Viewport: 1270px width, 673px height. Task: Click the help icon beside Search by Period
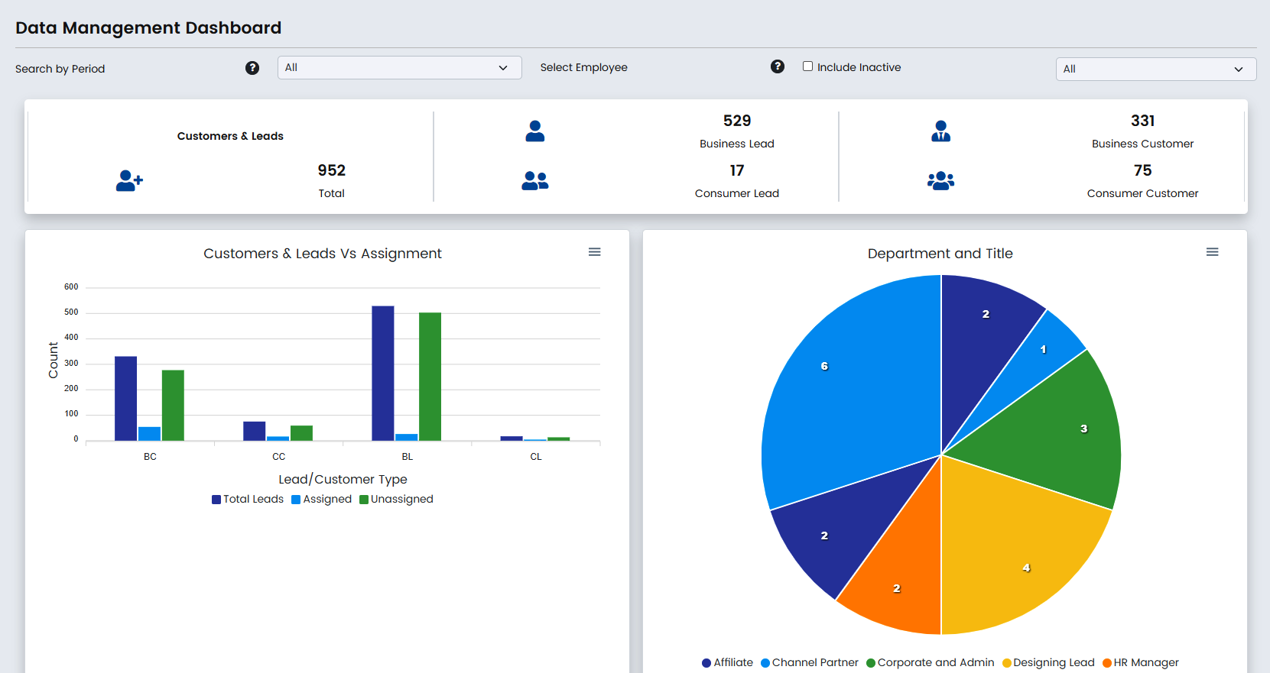click(252, 68)
